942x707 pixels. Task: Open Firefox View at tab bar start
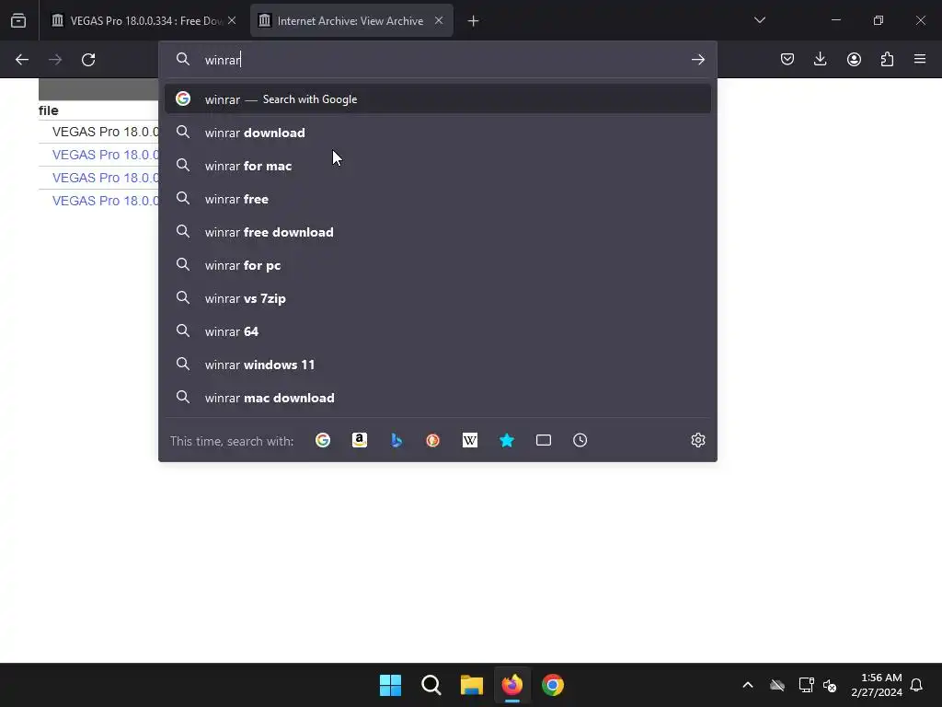tap(18, 21)
